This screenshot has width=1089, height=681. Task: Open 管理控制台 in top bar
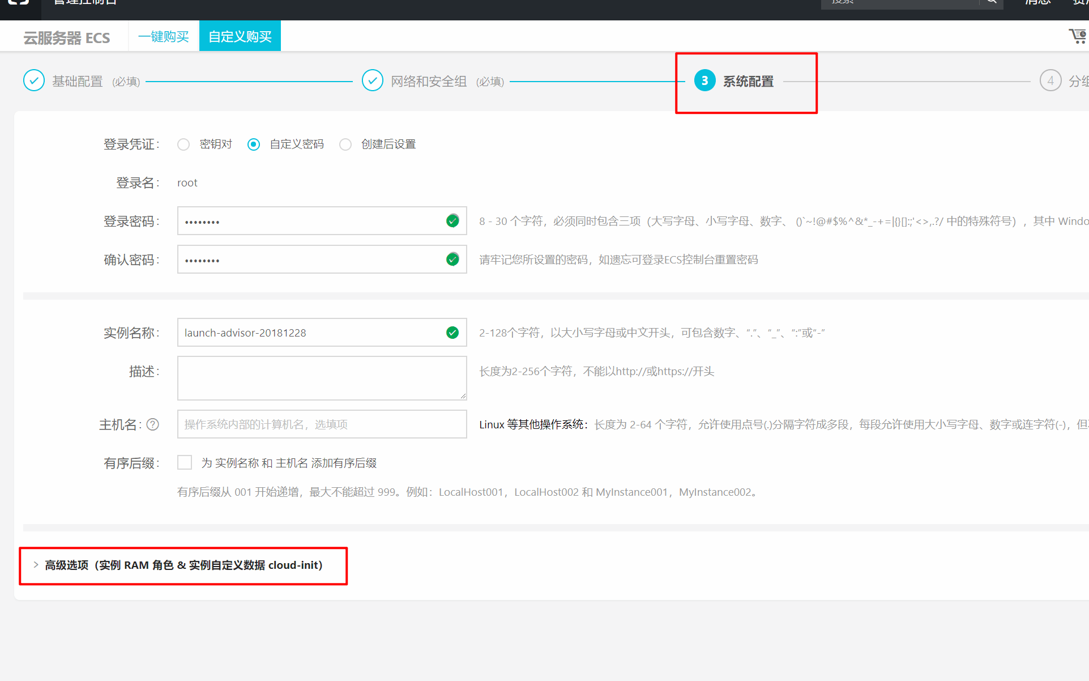85,2
